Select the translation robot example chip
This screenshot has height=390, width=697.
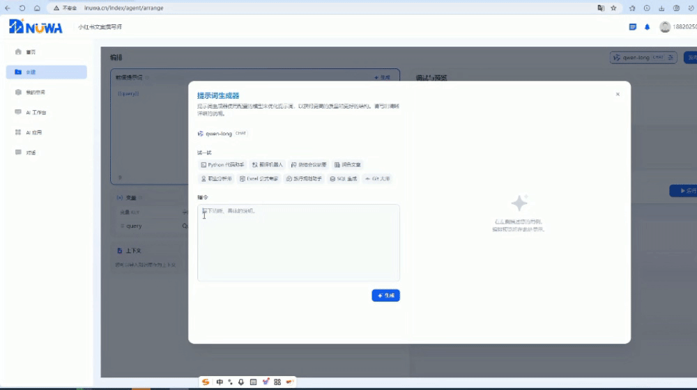(x=267, y=165)
